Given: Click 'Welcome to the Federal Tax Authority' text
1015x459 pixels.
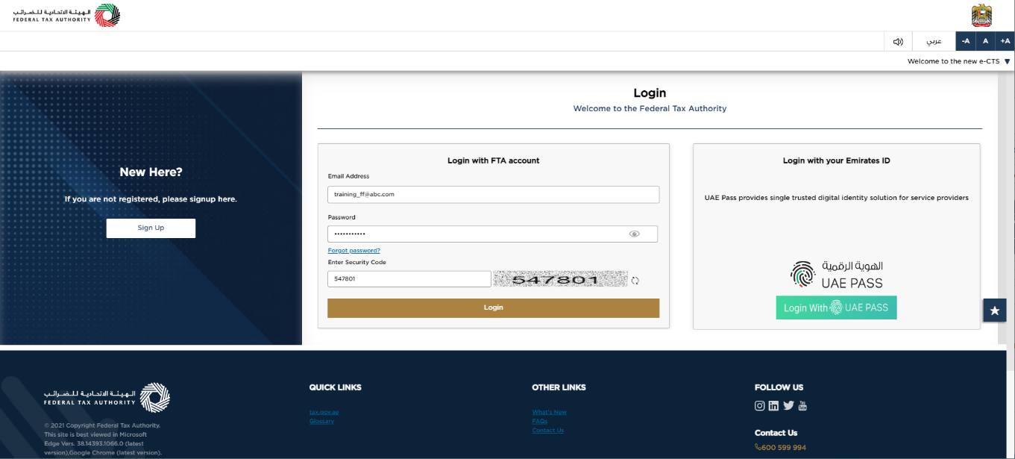Looking at the screenshot, I should coord(650,108).
